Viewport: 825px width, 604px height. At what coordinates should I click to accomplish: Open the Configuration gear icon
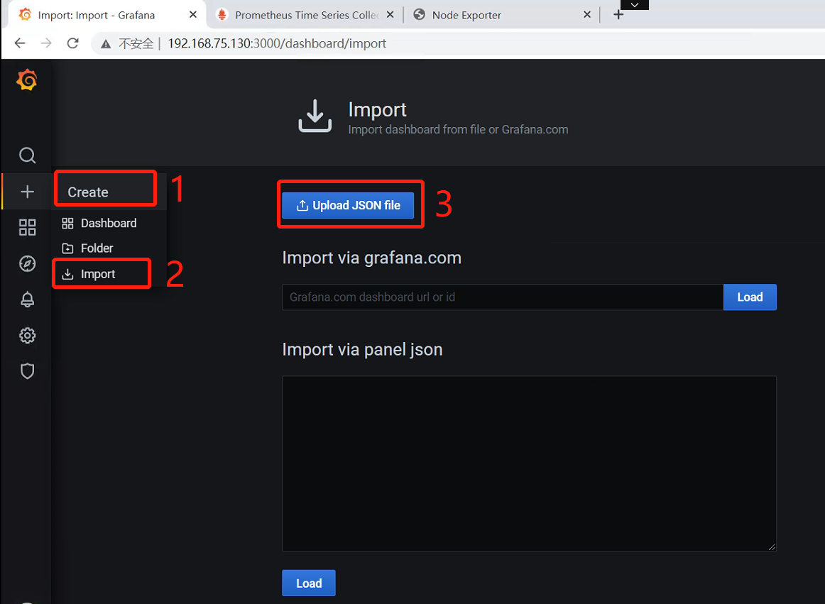click(x=27, y=336)
